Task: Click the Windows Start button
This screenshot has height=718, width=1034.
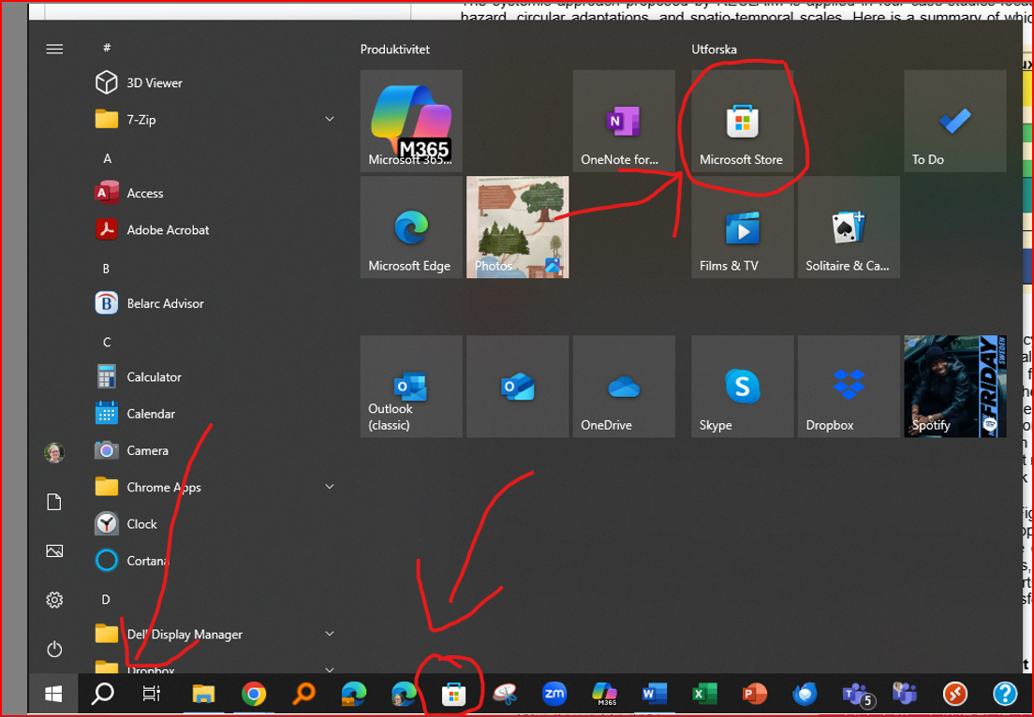Action: point(53,694)
